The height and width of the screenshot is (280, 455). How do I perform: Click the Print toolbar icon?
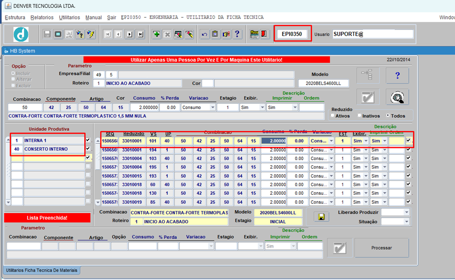pos(69,34)
